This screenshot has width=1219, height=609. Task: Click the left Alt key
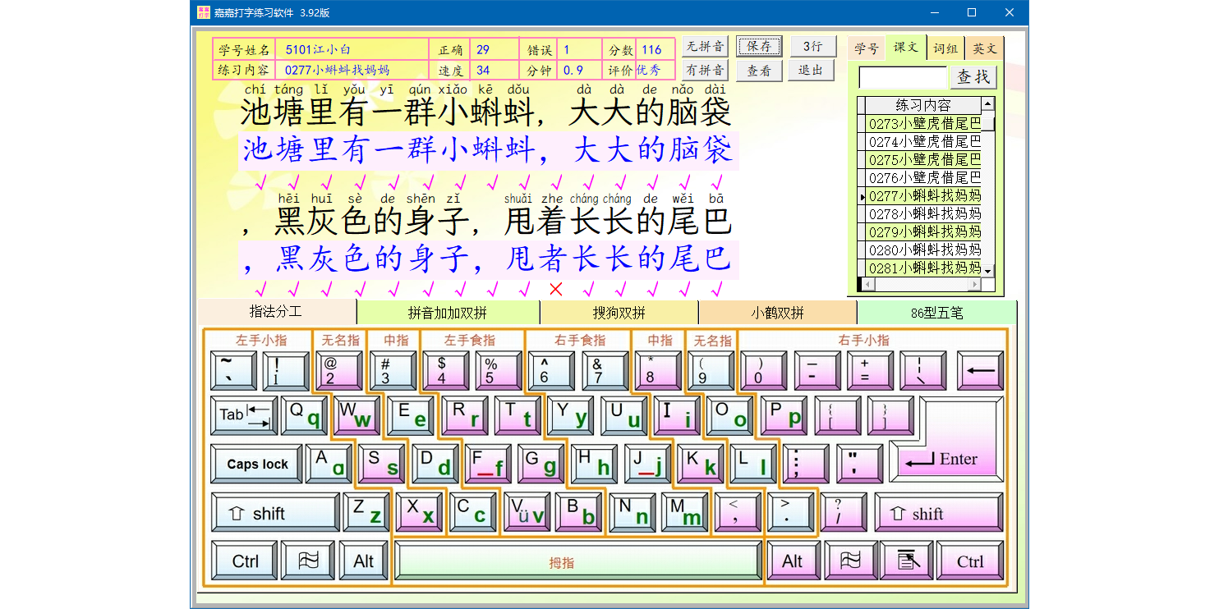tap(363, 561)
